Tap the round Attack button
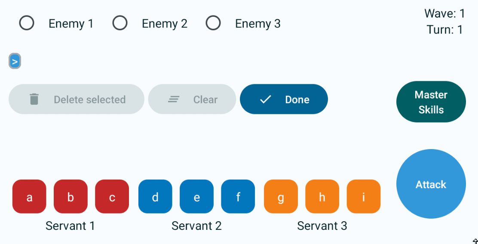Viewport: 478px width, 244px height. click(431, 184)
